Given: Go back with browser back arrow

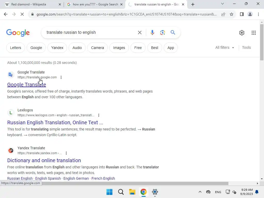Looking at the screenshot, I should (x=6, y=14).
